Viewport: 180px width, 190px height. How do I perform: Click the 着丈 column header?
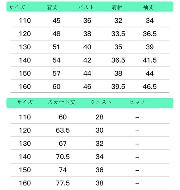click(x=52, y=7)
